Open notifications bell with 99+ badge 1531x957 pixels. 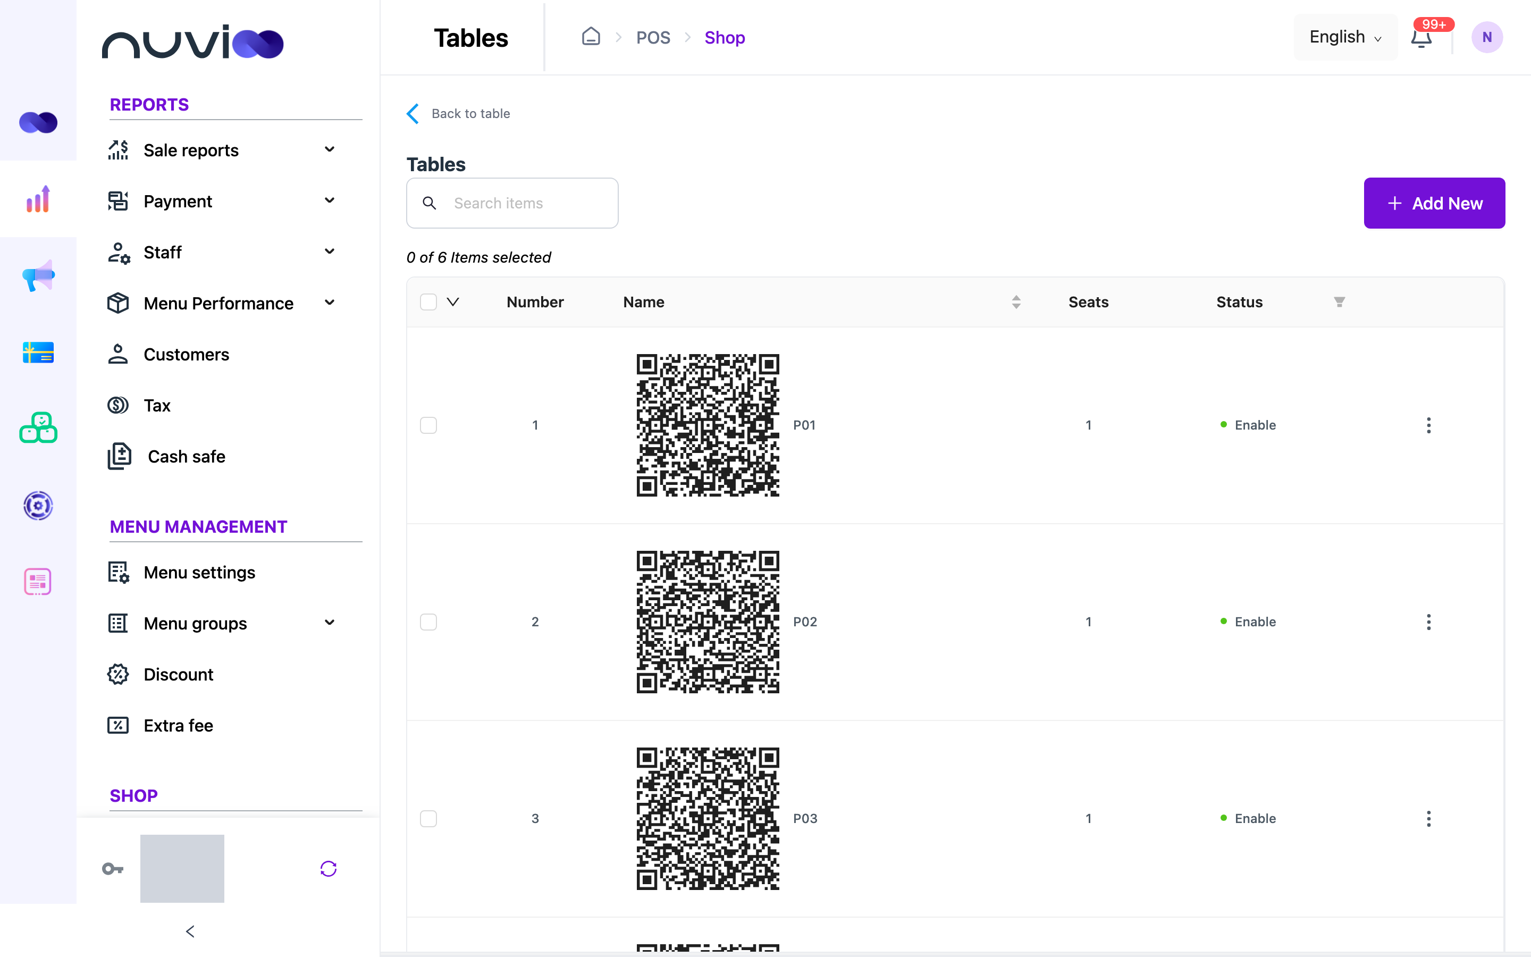[1421, 37]
